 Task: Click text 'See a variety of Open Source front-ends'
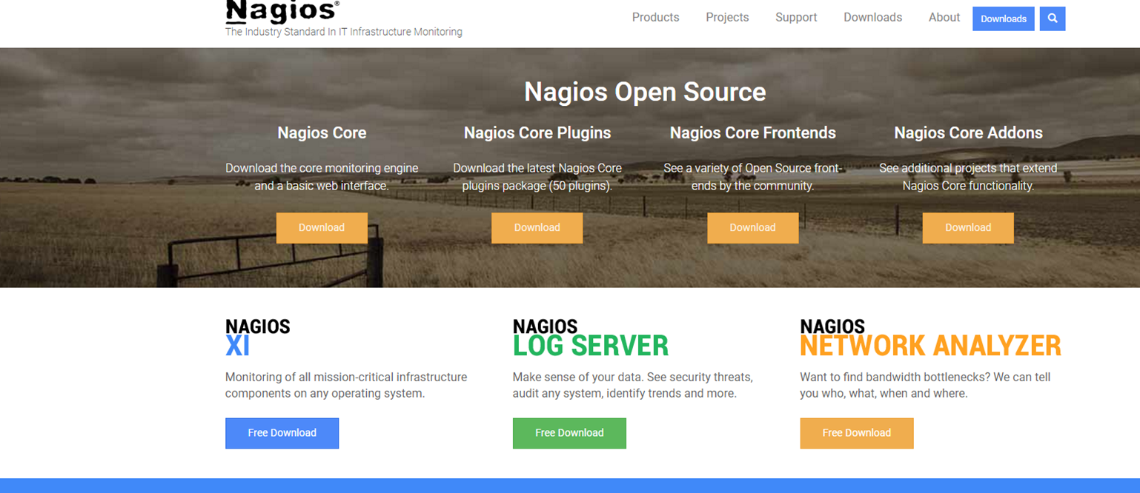point(752,177)
